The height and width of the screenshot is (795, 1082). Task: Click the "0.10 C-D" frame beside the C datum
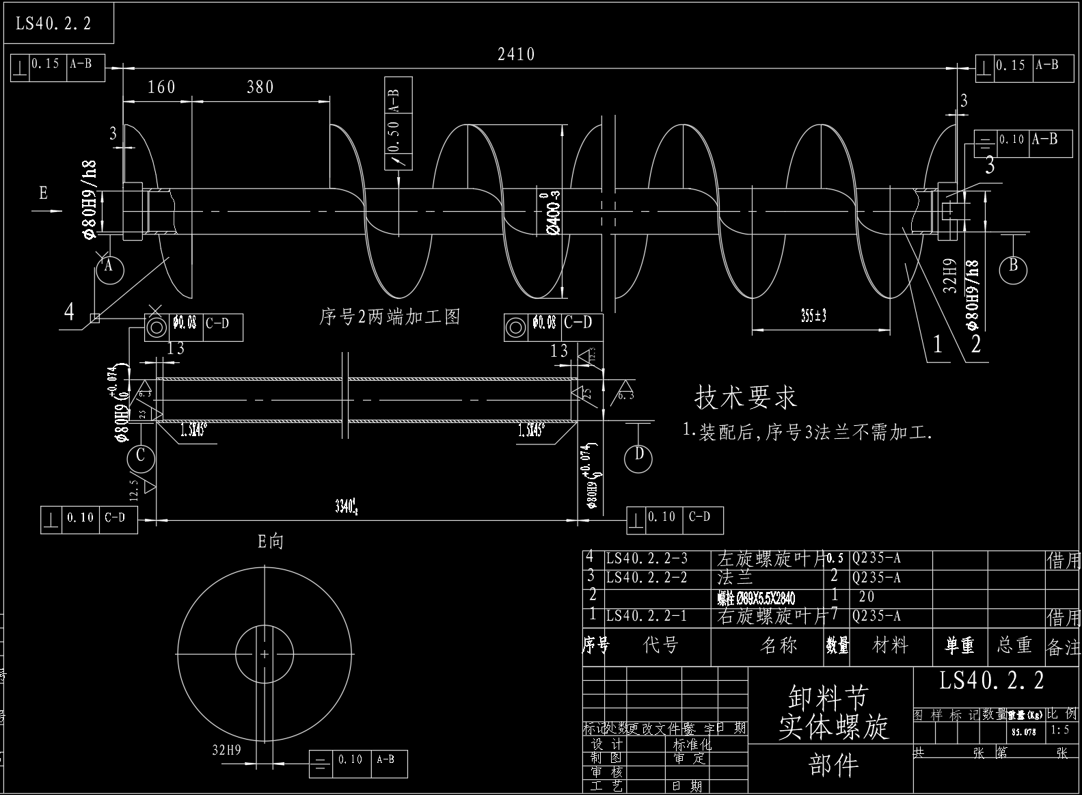pyautogui.click(x=89, y=520)
